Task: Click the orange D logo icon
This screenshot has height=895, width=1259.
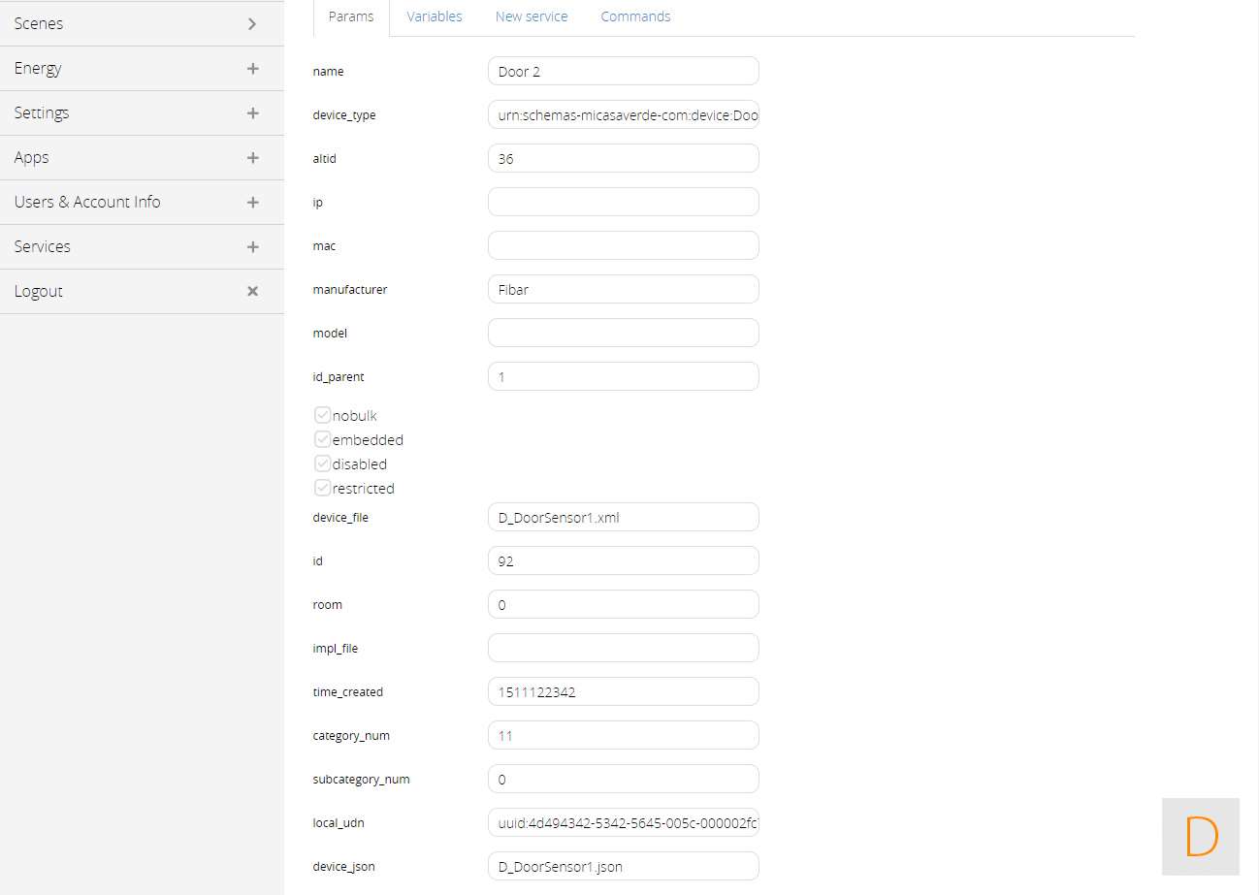Action: tap(1201, 836)
